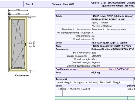Select the Ferramenta MACO MULTI-MATIC value
The image size is (135, 103).
pyautogui.click(x=113, y=49)
